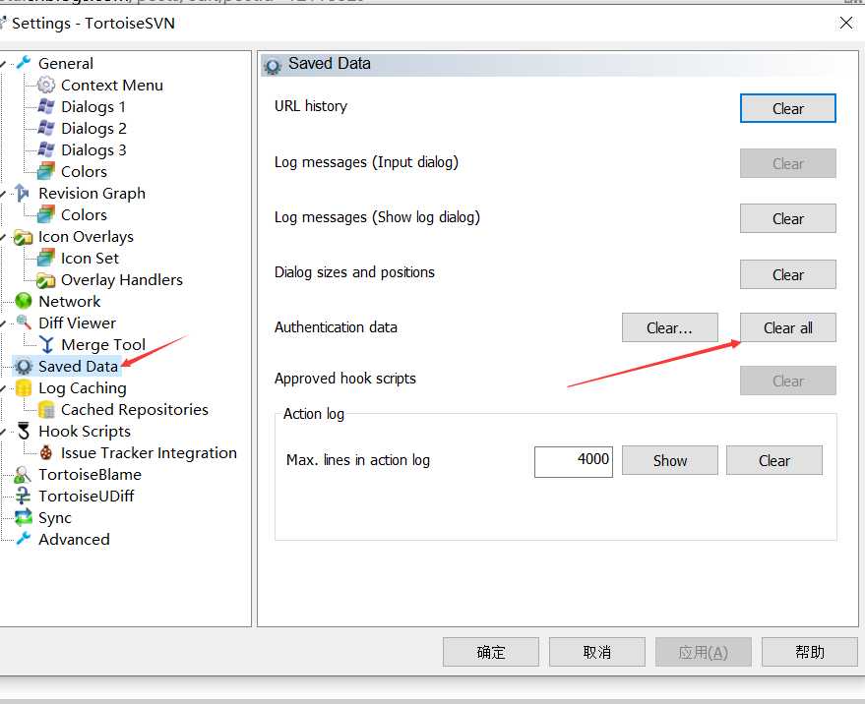Click the Cached Repositories icon
Viewport: 865px width, 704px height.
pyautogui.click(x=46, y=409)
